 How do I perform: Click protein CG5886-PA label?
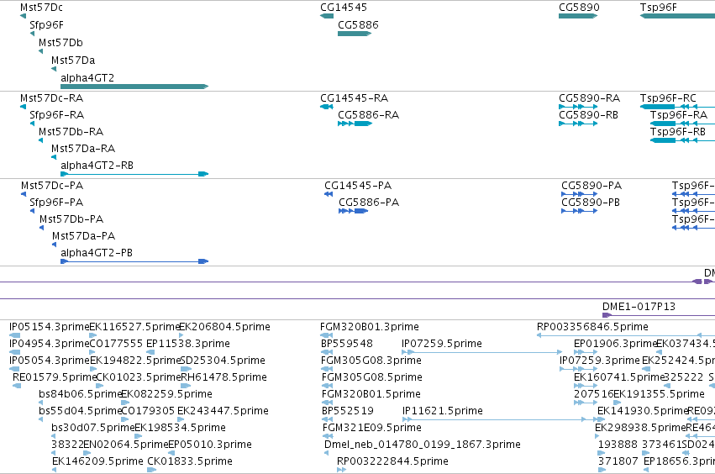(369, 203)
